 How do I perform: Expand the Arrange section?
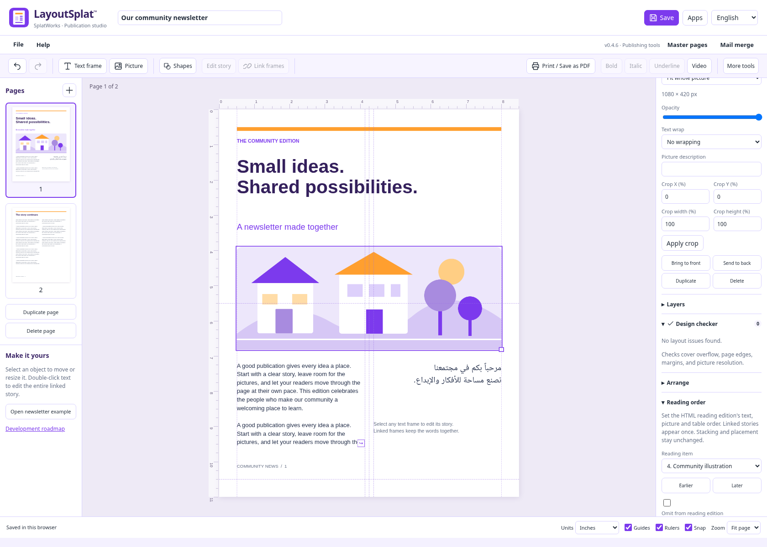(x=711, y=383)
